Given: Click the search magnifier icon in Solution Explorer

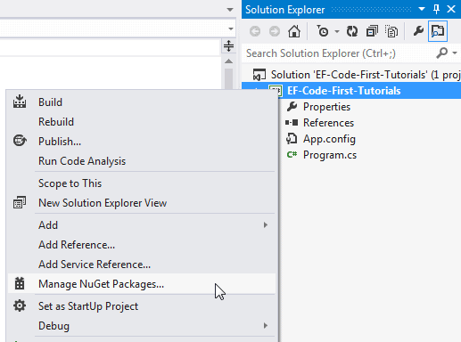Looking at the screenshot, I should tap(442, 53).
